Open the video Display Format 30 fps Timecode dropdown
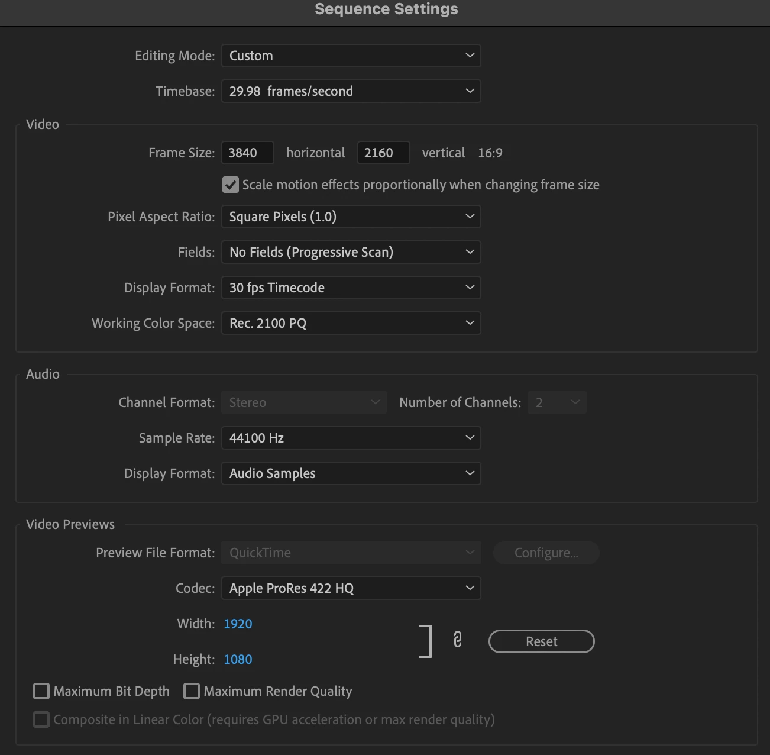 (x=351, y=288)
